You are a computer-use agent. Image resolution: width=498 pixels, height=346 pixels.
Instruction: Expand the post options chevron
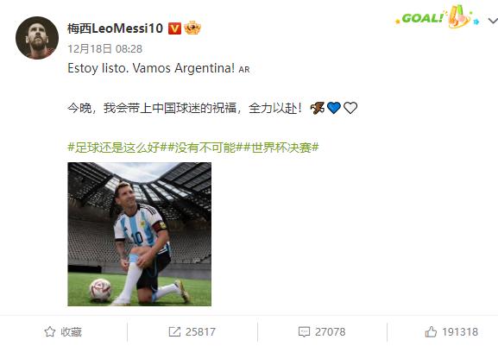point(493,22)
